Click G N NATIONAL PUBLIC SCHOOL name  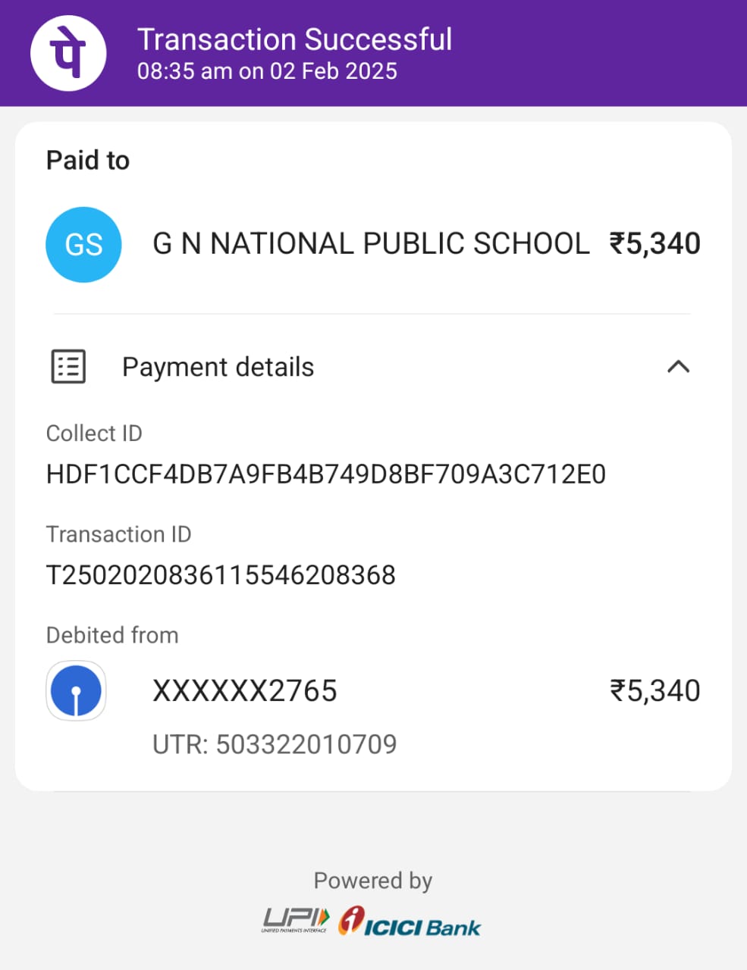click(371, 244)
